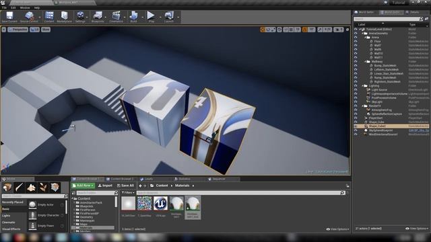
Task: Open the Help menu
Action: (37, 8)
